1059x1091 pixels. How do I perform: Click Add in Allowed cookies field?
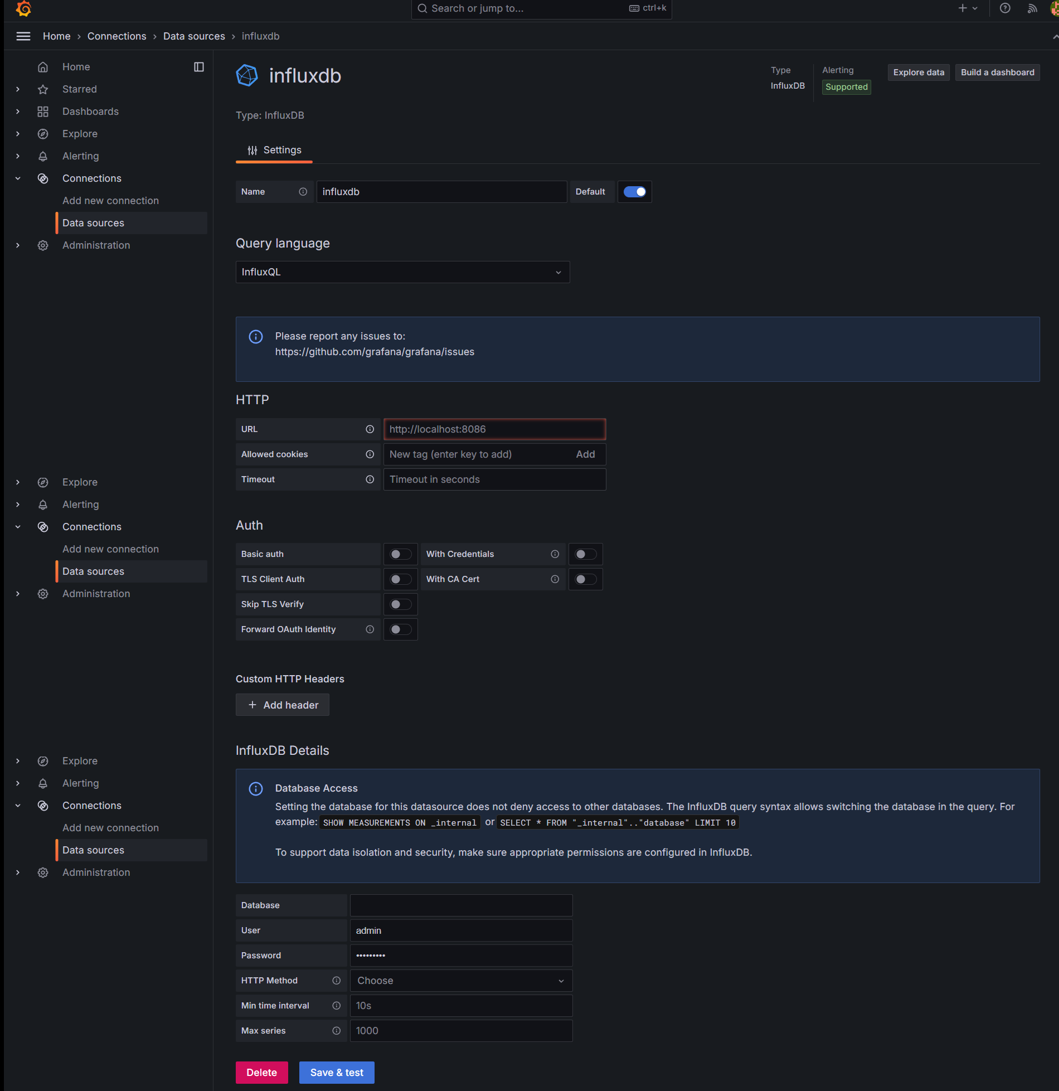585,454
